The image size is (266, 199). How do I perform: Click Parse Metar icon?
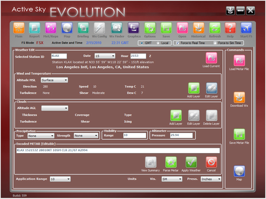pyautogui.click(x=171, y=162)
